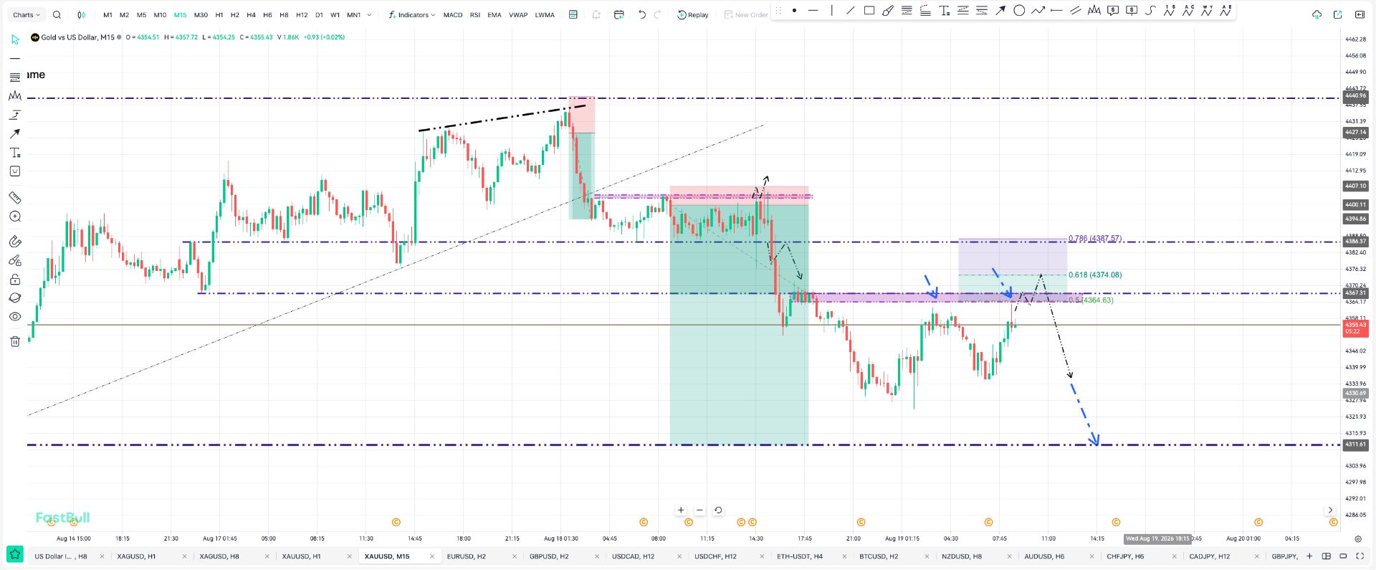Select the S-curve drawing tool
Screen dimensions: 1376x570
point(1150,11)
